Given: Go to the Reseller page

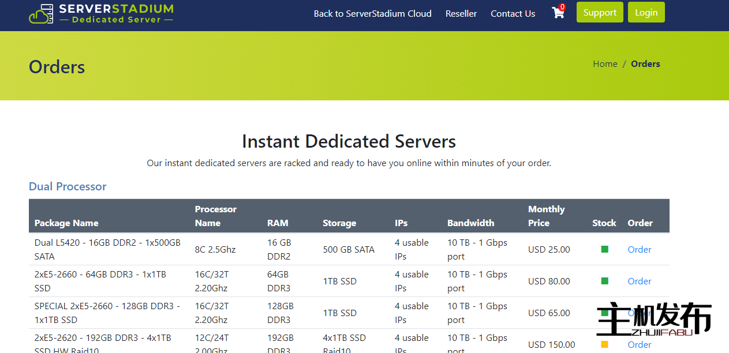Looking at the screenshot, I should click(x=461, y=14).
